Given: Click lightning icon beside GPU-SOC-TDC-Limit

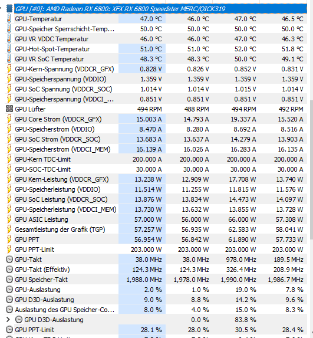Looking at the screenshot, I should tap(9, 169).
